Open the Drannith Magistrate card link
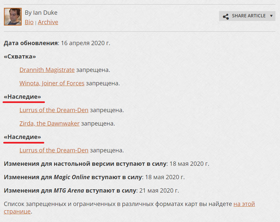Screen dimensions: 280x222 click(x=47, y=70)
